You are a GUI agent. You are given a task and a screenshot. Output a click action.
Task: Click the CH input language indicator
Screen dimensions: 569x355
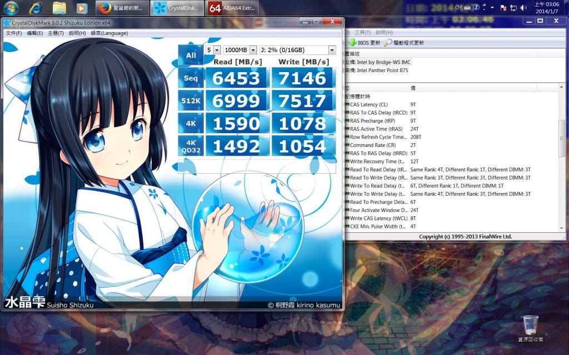point(458,7)
